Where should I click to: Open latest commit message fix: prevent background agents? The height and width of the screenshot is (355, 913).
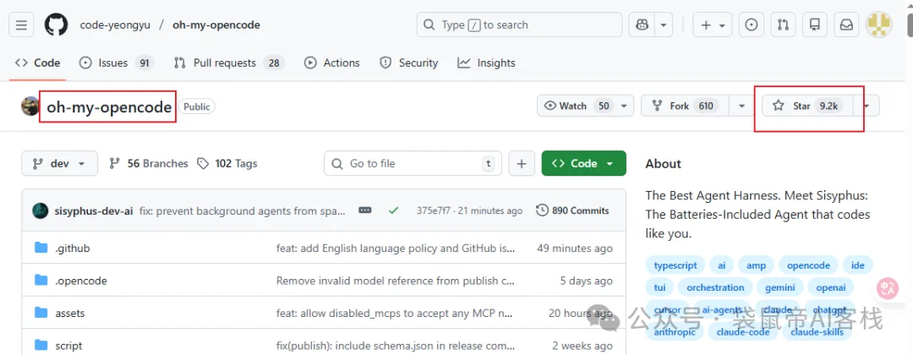point(243,210)
